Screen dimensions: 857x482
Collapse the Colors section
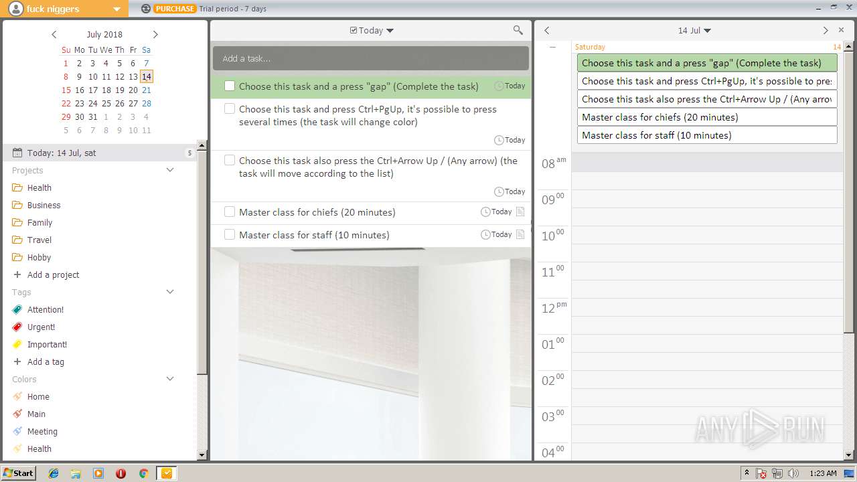click(x=170, y=379)
